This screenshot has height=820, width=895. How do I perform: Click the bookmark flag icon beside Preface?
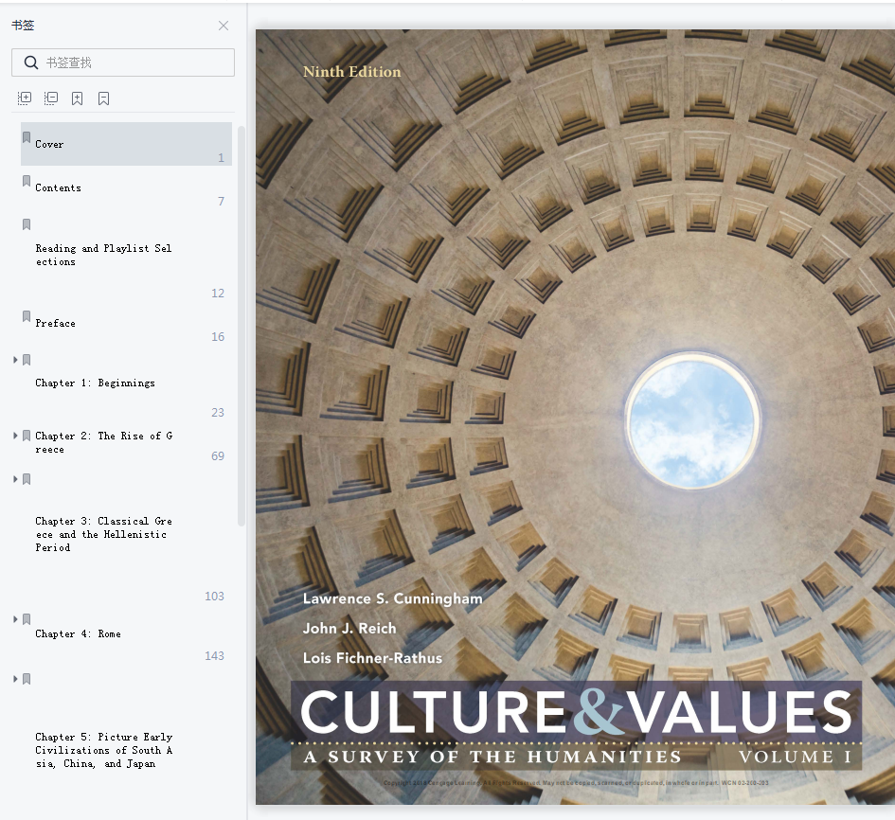(x=27, y=316)
